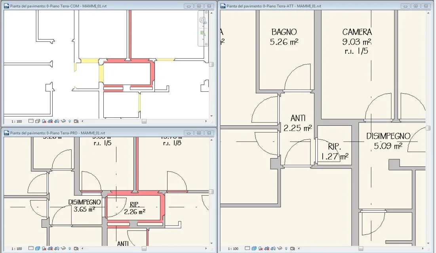436x253 pixels.
Task: Click Crop View icon in COM view bar
Action: [x=57, y=121]
